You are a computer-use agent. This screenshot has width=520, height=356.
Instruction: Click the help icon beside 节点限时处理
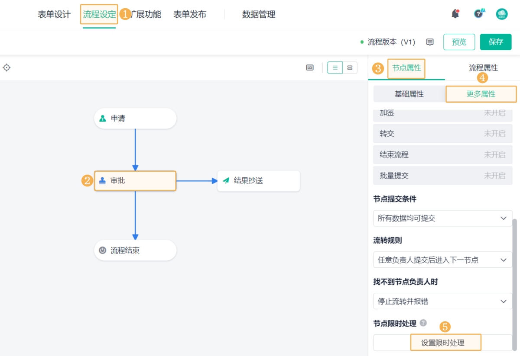(x=423, y=323)
